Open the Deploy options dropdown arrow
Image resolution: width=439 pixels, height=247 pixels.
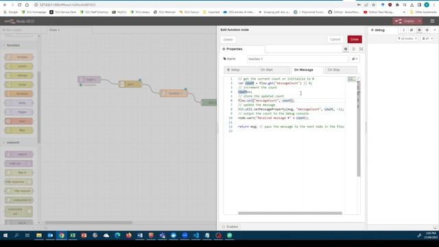tap(420, 21)
